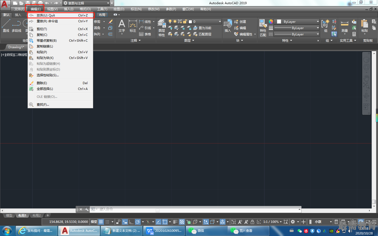378x236 pixels.
Task: Toggle grid display in status bar
Action: [101, 222]
